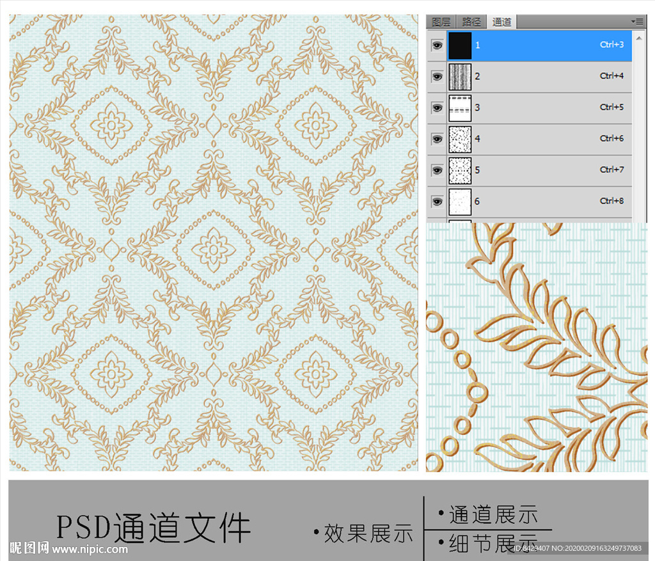
Task: Click the Ctrl+6 shortcut label
Action: [612, 138]
